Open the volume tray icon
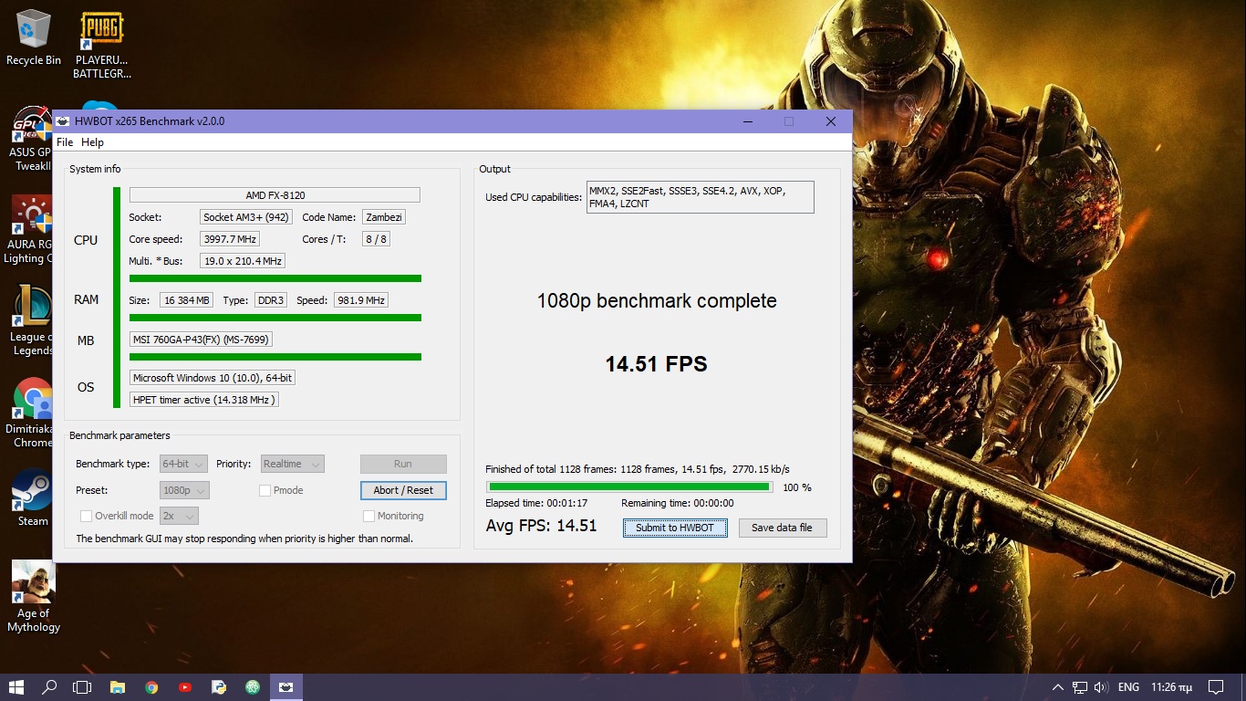 coord(1101,687)
